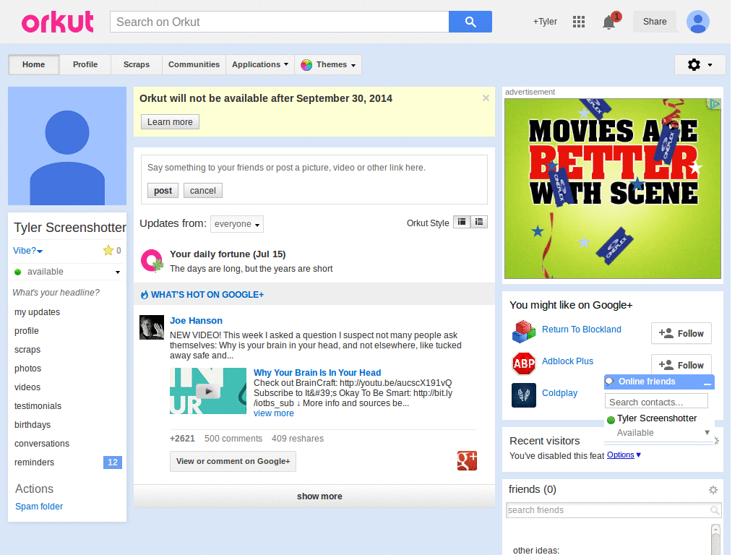The image size is (740, 555).
Task: Go to the Home tab
Action: [33, 64]
